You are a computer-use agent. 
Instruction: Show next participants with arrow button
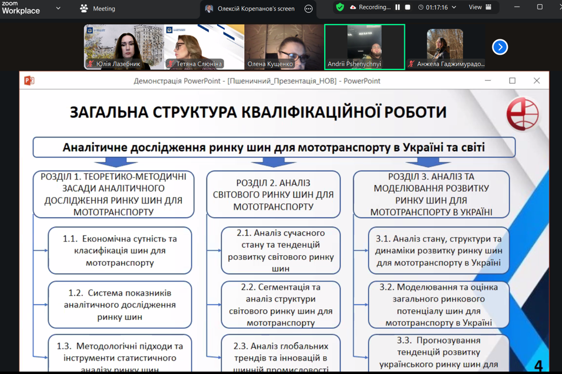coord(500,47)
